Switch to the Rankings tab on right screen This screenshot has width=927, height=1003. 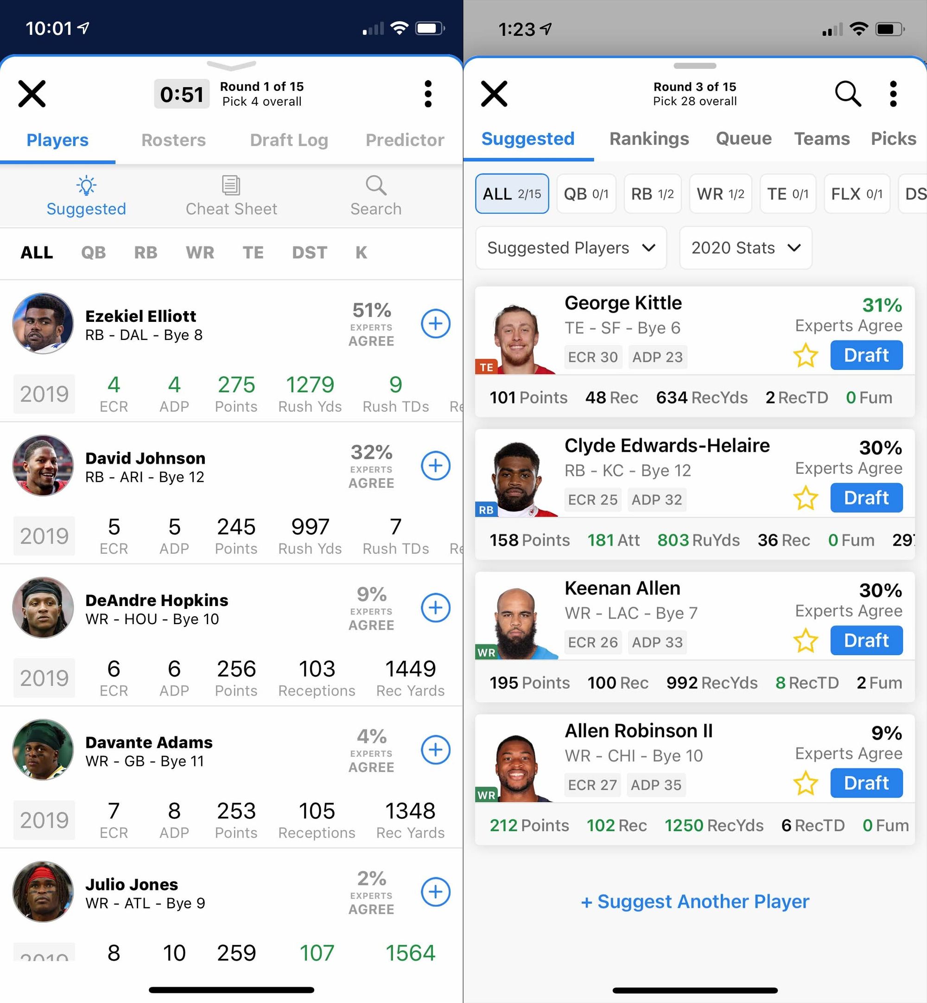point(649,138)
